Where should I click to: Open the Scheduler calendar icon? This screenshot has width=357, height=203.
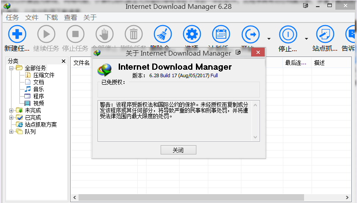tap(221, 34)
